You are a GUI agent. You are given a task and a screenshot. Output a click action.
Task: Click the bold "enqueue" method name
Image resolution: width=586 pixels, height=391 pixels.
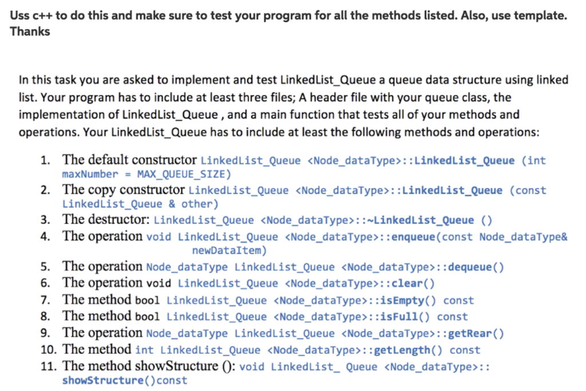pos(415,237)
